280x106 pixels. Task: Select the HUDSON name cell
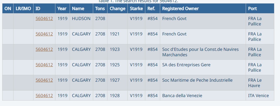tap(81, 21)
